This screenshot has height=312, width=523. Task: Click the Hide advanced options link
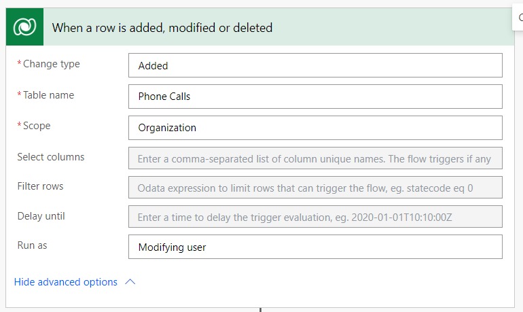pos(66,282)
